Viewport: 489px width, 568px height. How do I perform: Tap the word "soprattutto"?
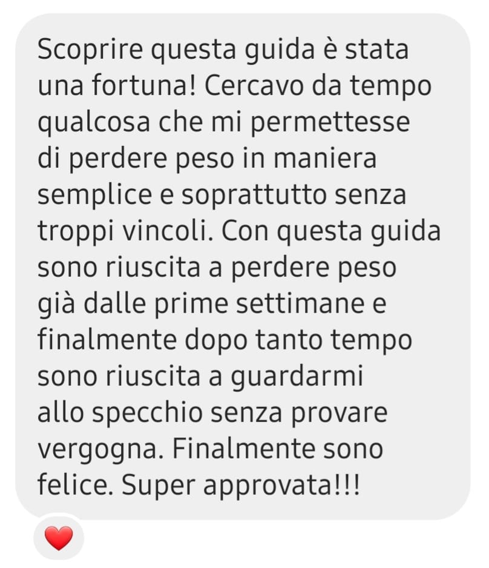pyautogui.click(x=254, y=194)
